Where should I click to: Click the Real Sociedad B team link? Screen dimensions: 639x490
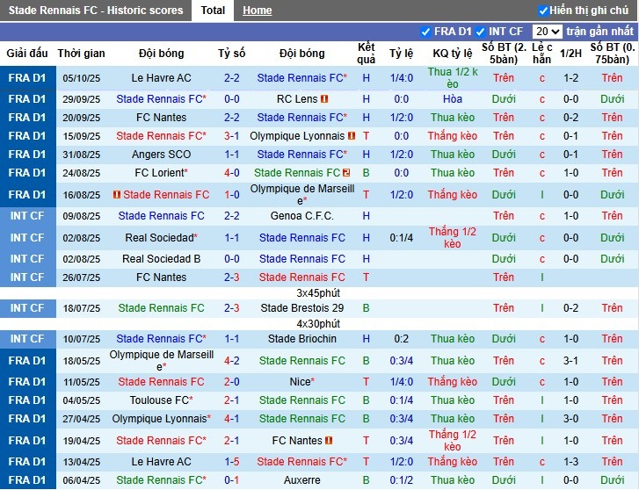click(161, 259)
